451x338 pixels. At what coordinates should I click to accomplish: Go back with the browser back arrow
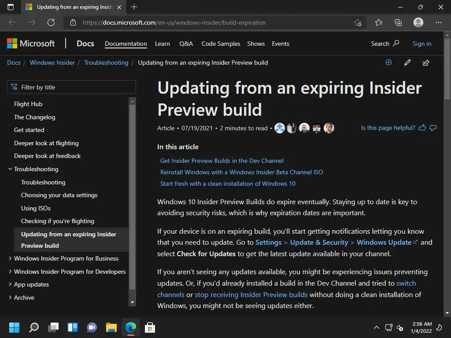point(12,22)
